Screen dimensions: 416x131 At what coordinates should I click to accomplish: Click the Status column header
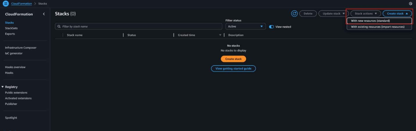click(132, 35)
